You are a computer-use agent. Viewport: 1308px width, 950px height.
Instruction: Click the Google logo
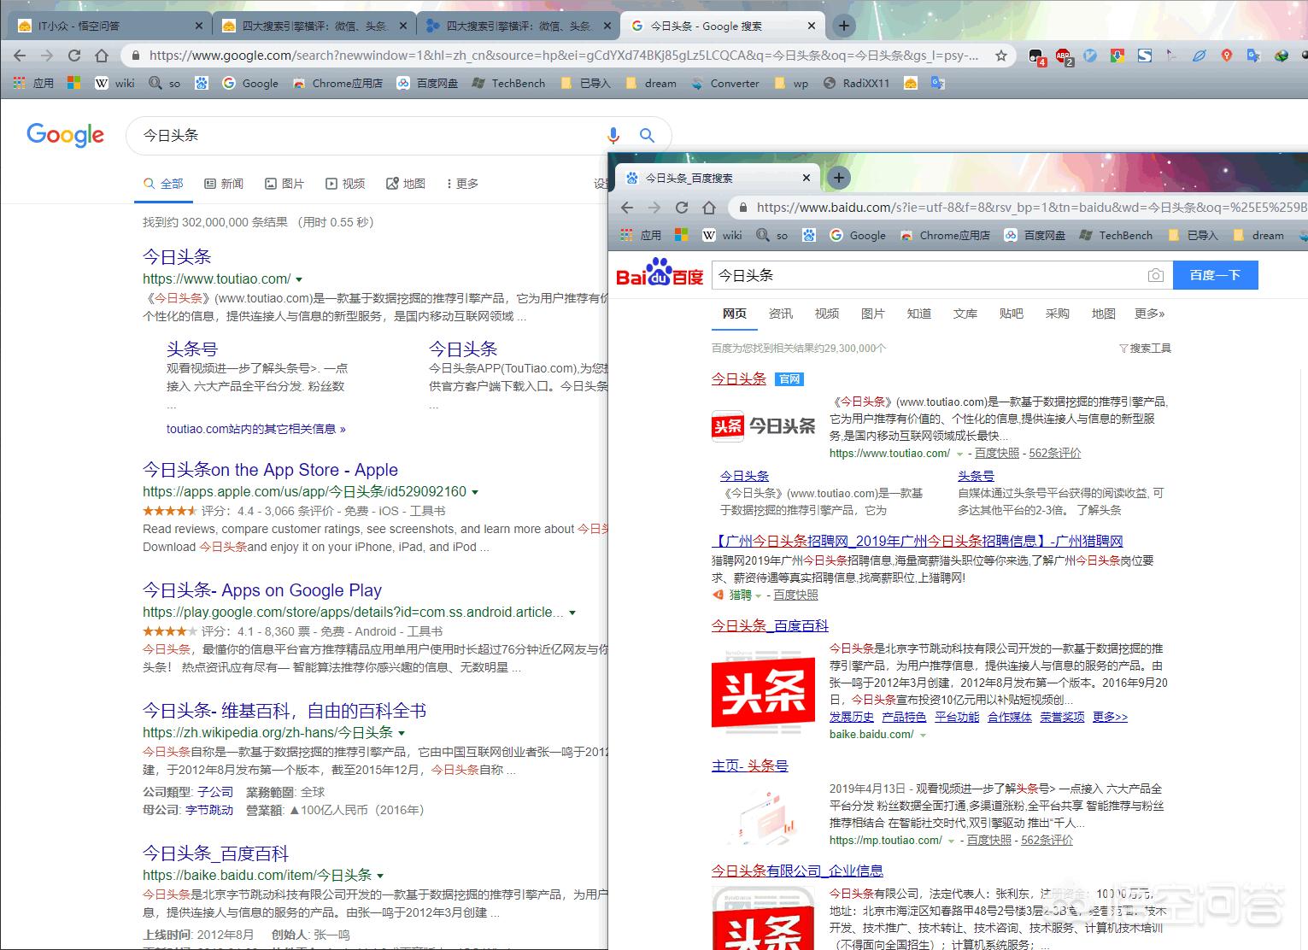(66, 135)
